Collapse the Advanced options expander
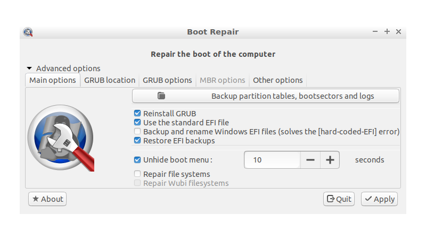Screen dimensions: 426x239 tap(30, 69)
